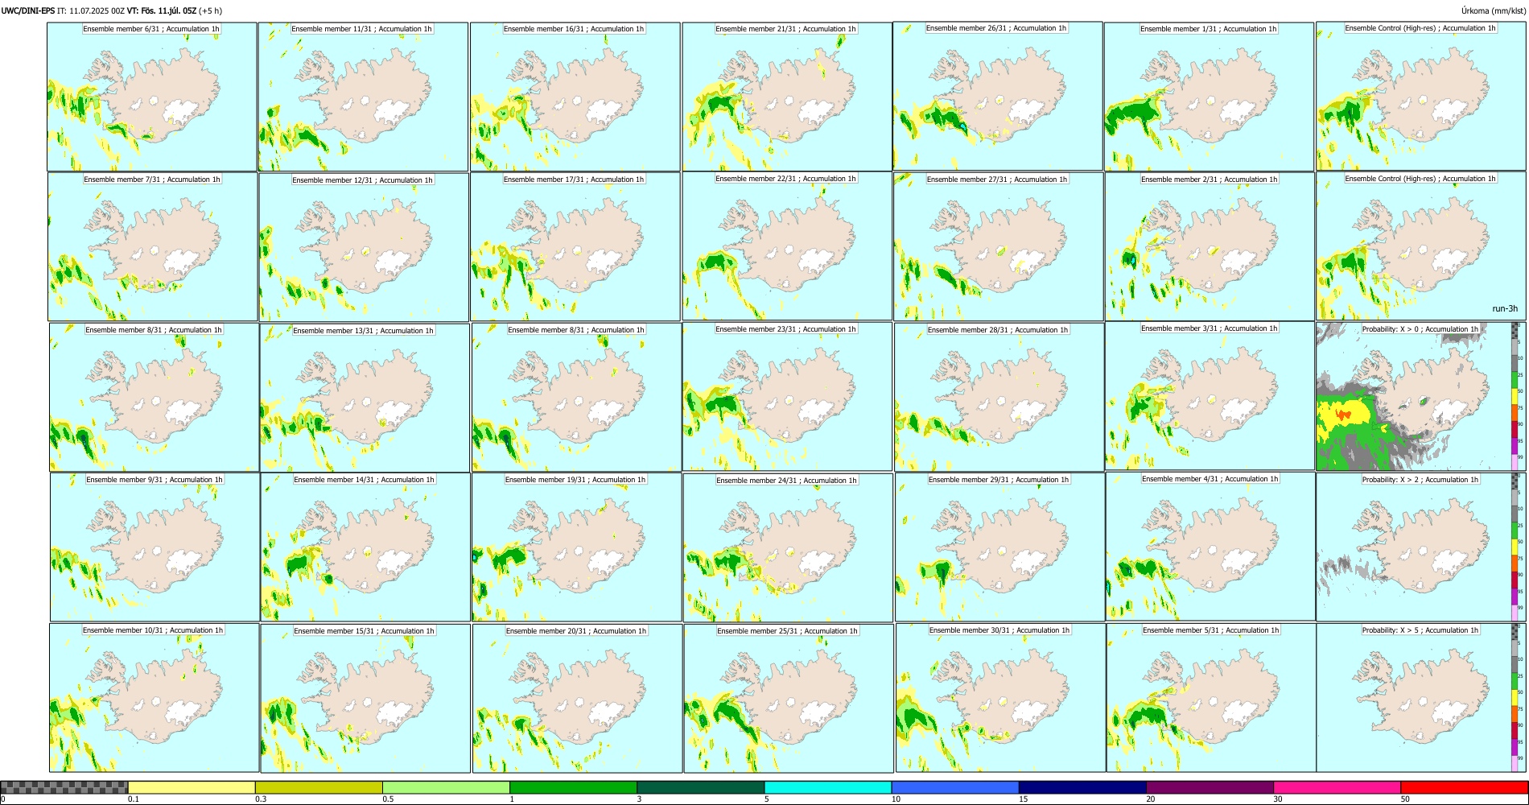
Task: Select the Ensemble member 11/31 precipitation map
Action: click(x=363, y=97)
